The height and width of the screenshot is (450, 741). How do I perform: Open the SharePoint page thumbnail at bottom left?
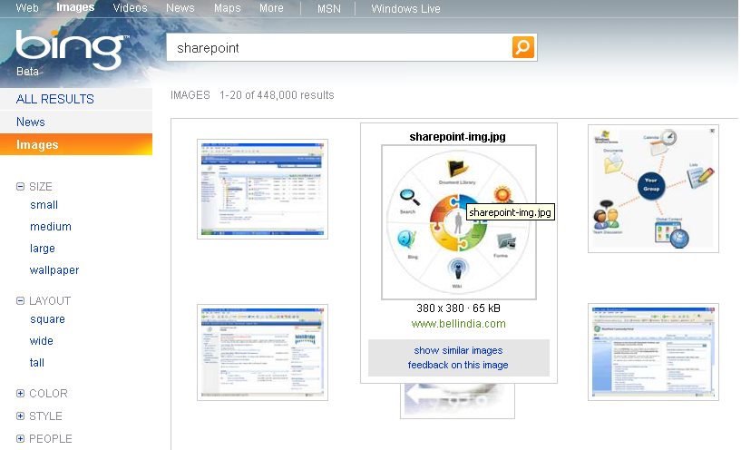[x=262, y=353]
